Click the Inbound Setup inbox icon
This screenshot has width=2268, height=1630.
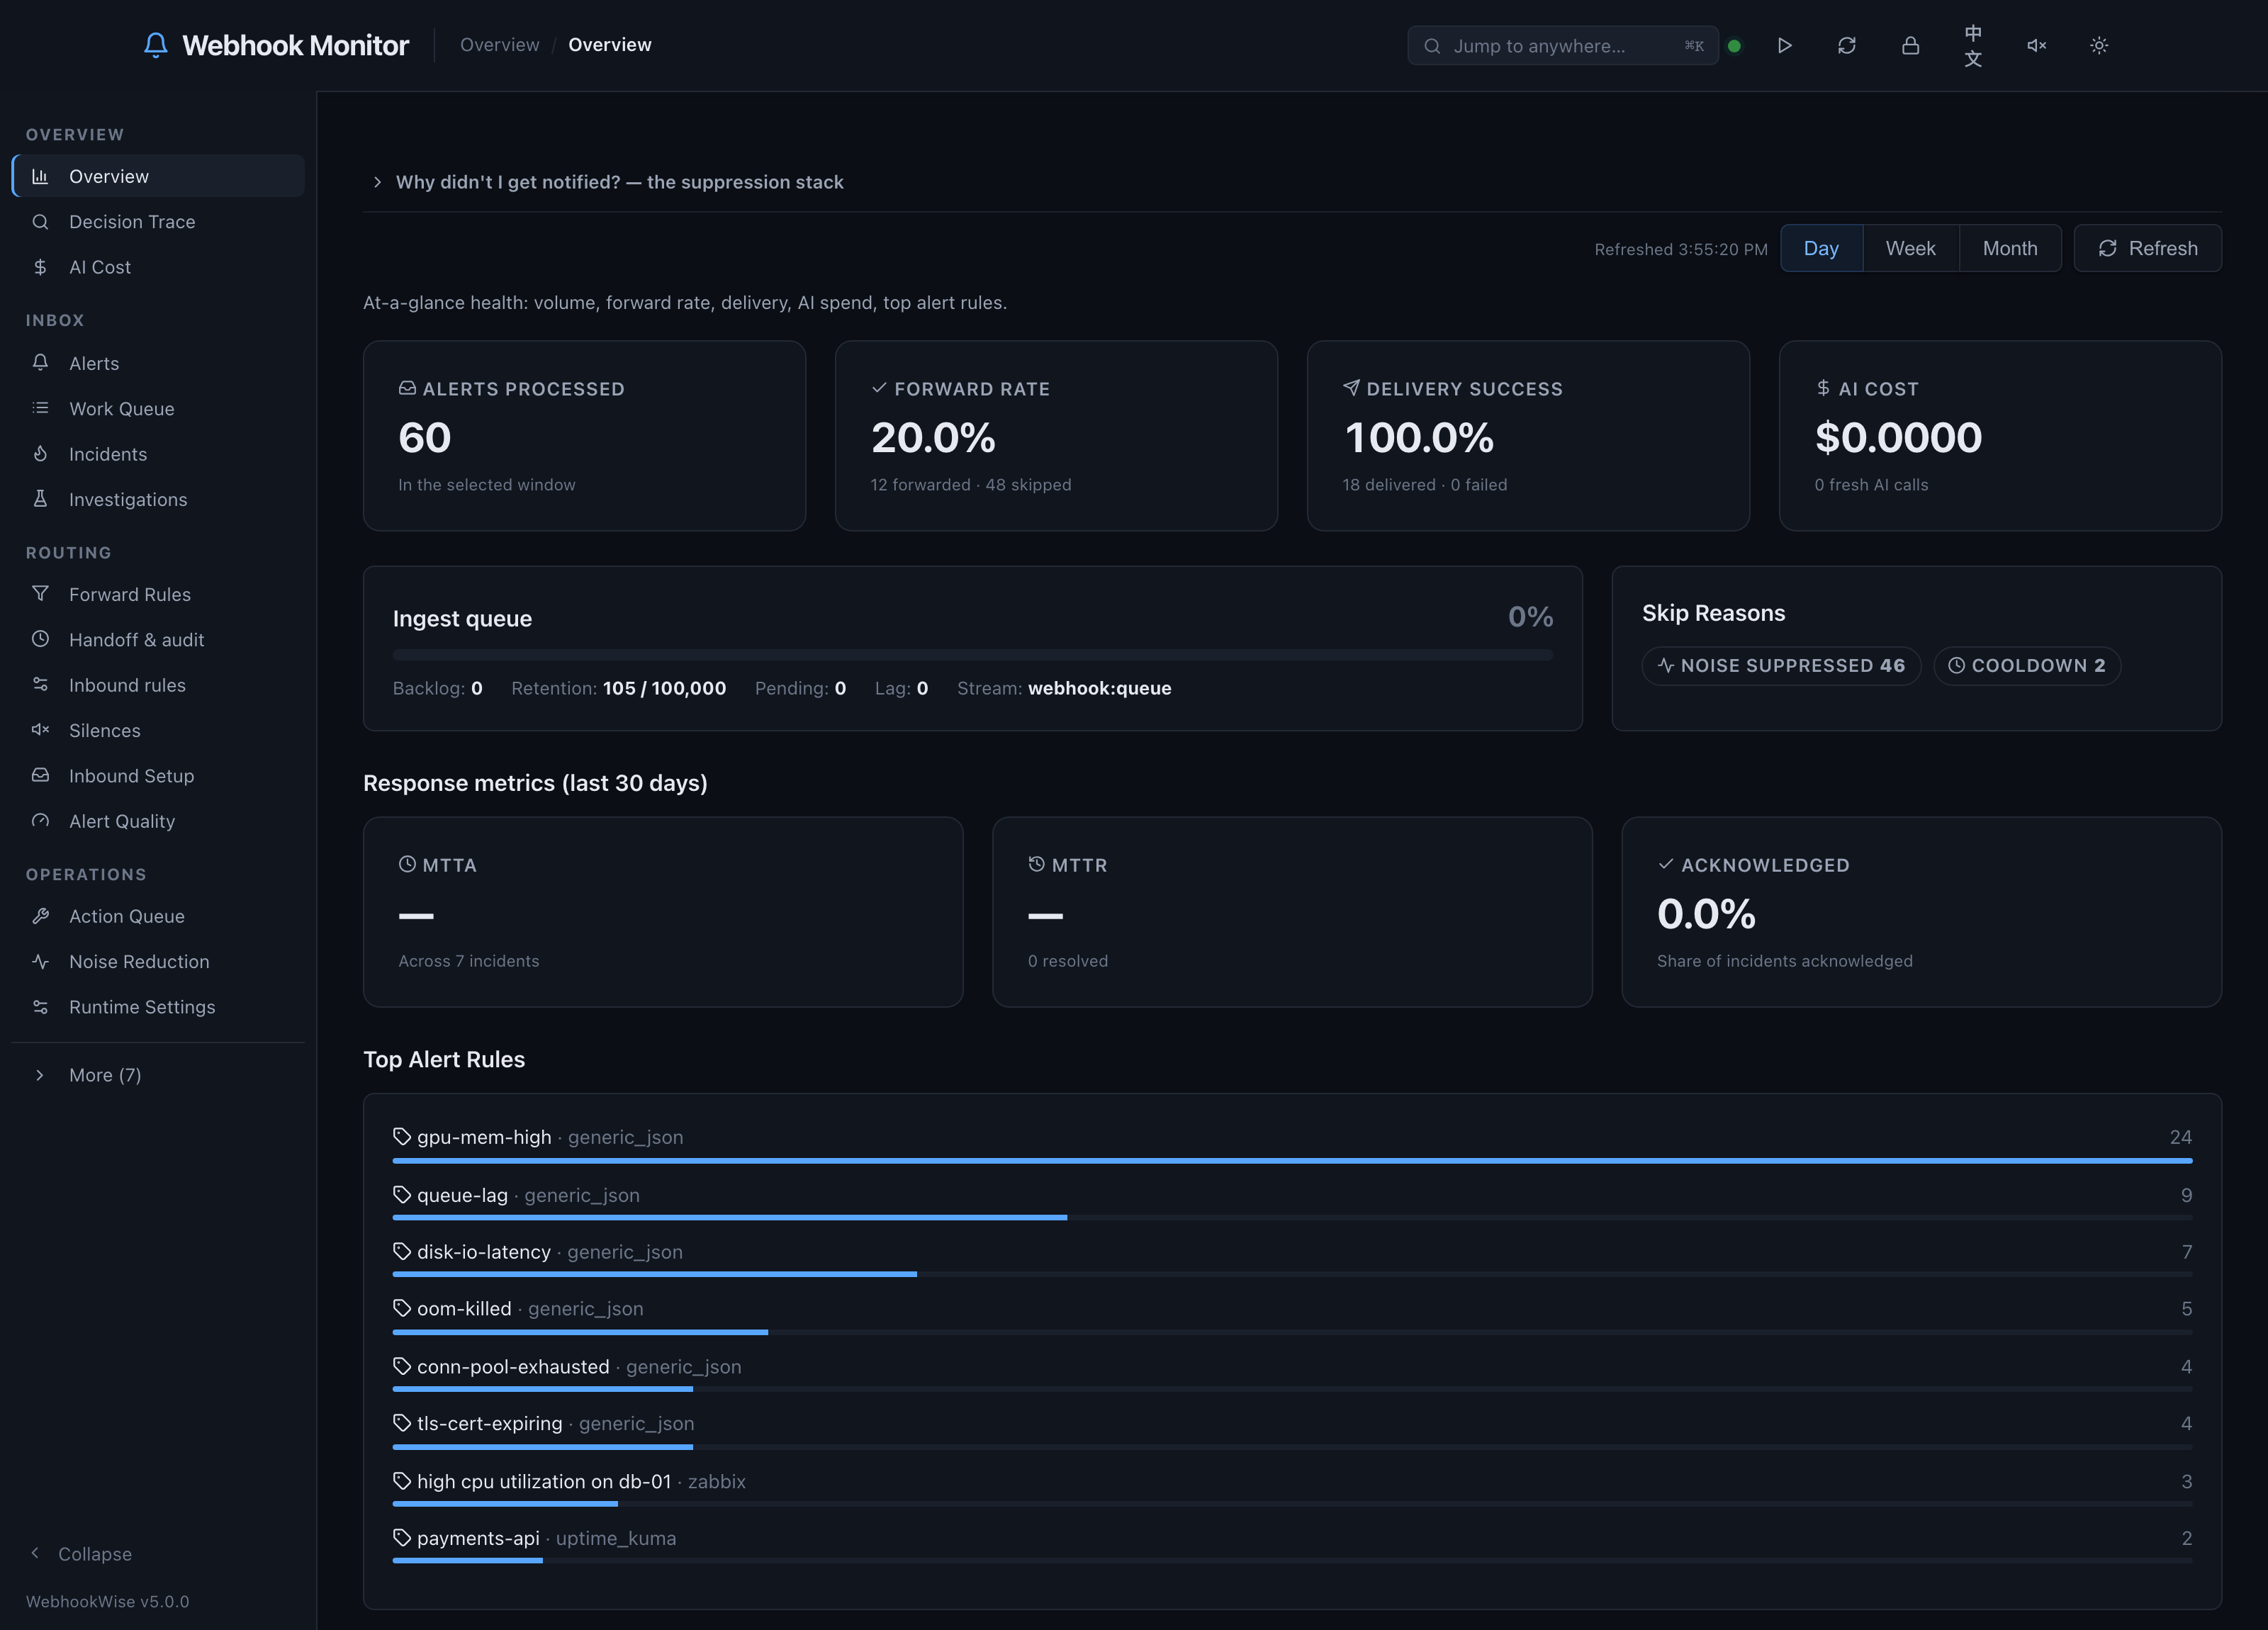(40, 775)
